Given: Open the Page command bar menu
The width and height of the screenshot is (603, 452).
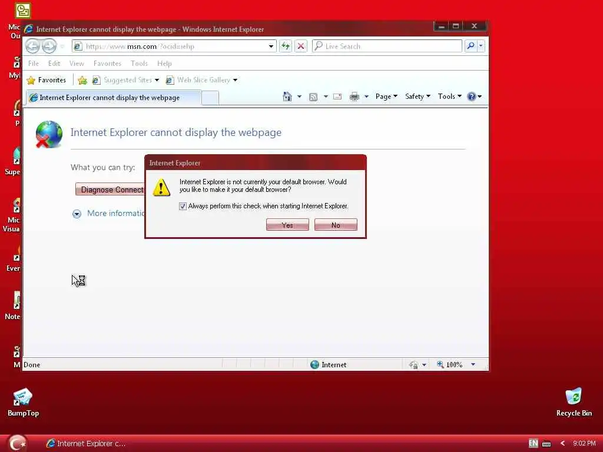Looking at the screenshot, I should coord(386,97).
